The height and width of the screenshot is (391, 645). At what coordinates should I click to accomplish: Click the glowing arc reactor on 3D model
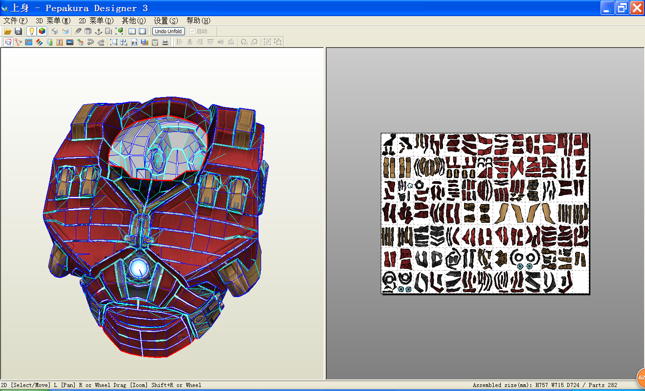[x=139, y=268]
